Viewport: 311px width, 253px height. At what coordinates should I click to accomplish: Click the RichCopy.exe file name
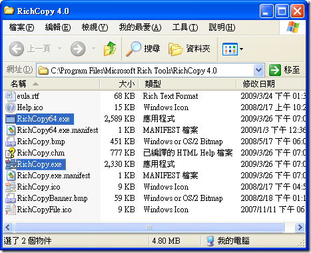click(39, 164)
